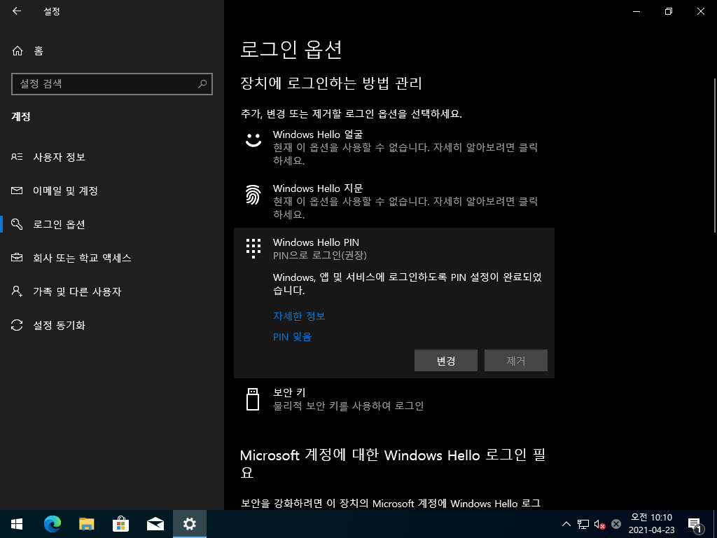
Task: Click the 로그인 옵션 page title
Action: 291,50
